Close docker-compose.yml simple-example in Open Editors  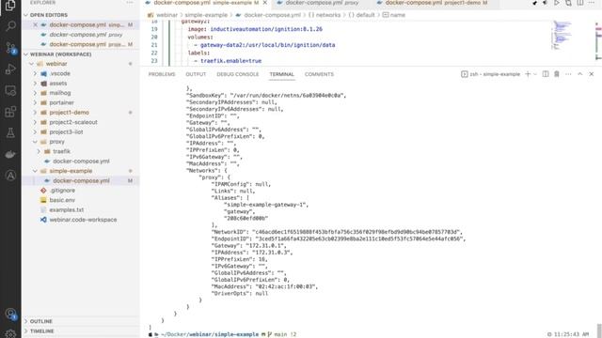pos(35,24)
